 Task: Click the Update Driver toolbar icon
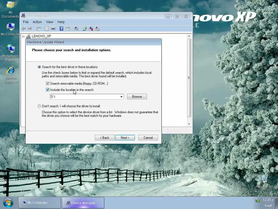85,29
